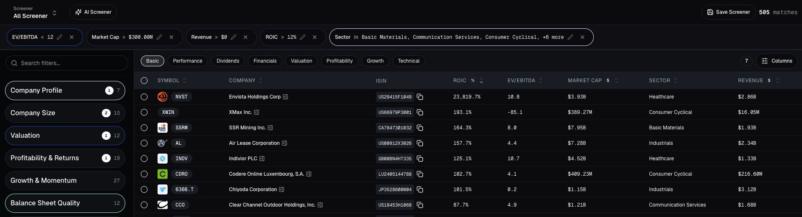
Task: Open preview icon beside Air Lease Corporation
Action: tap(285, 143)
